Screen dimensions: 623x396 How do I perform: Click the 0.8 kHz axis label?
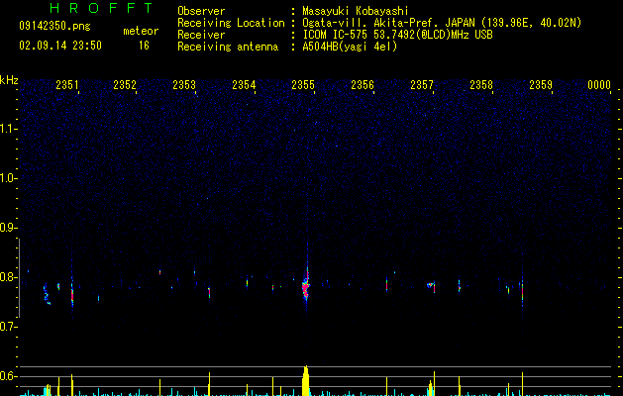pos(9,277)
